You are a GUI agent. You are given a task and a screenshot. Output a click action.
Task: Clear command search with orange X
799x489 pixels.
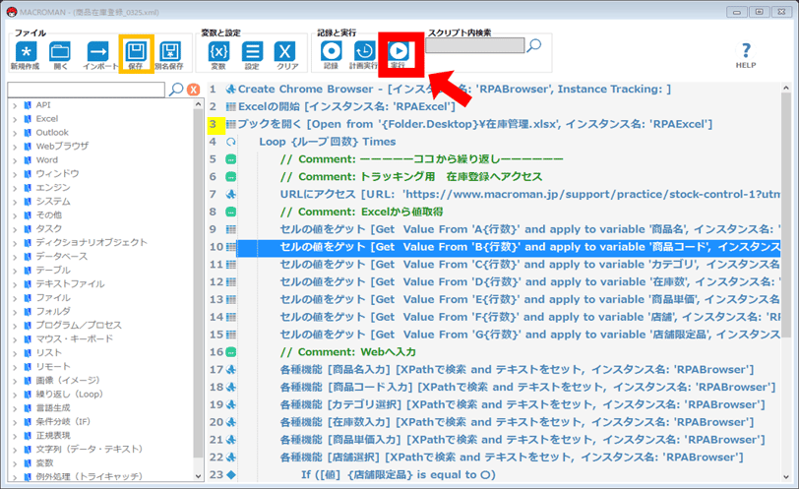[193, 90]
